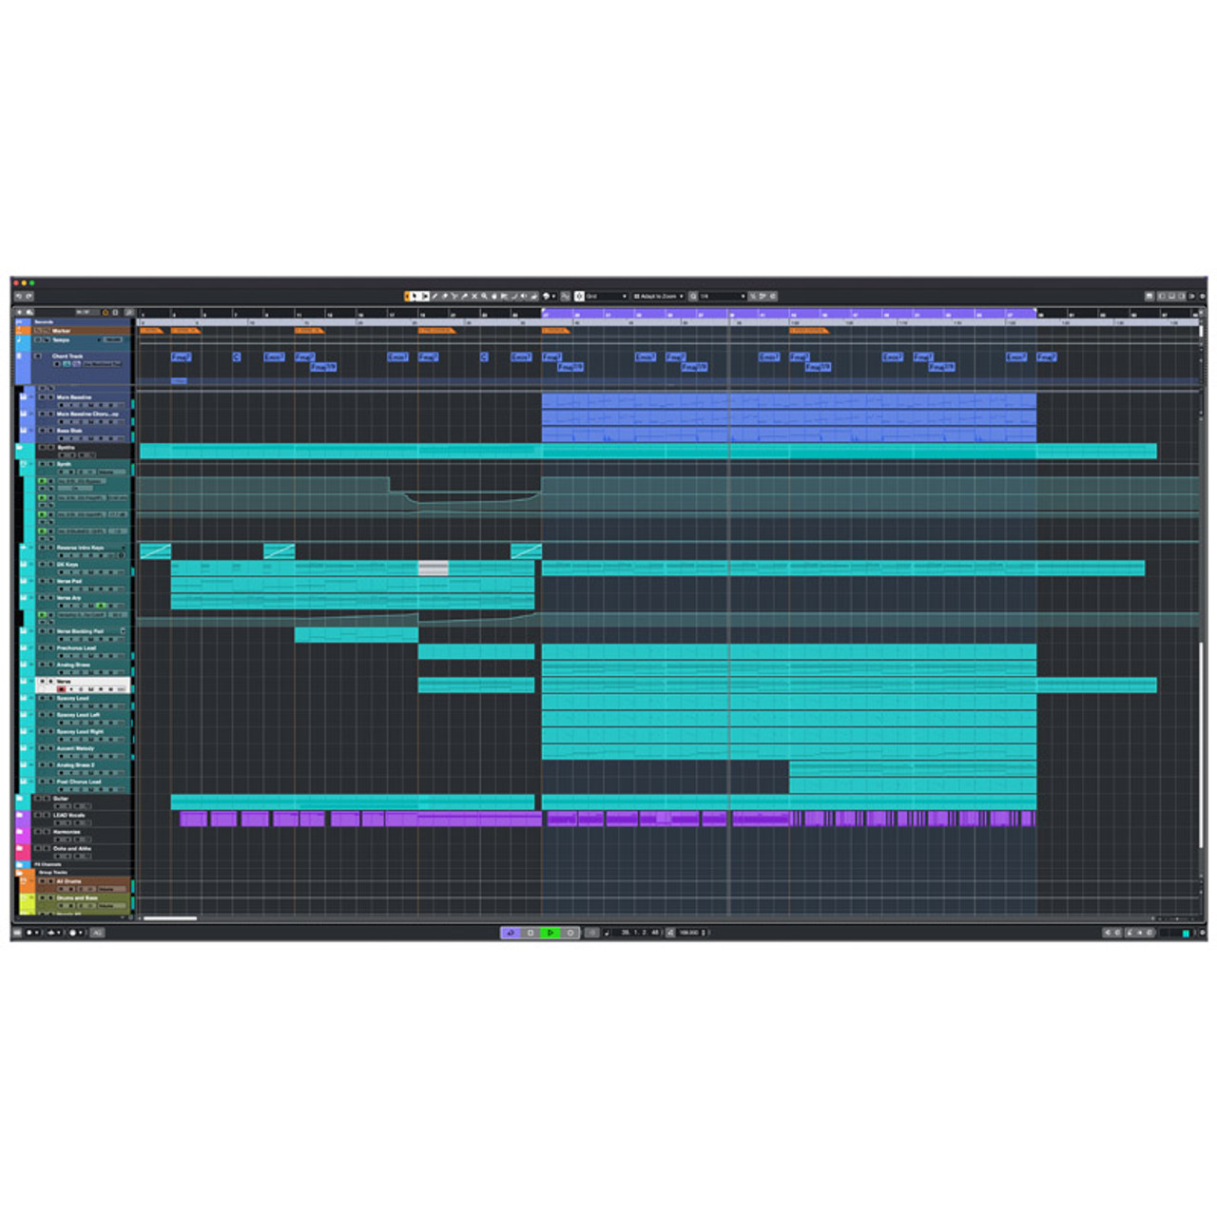1217x1217 pixels.
Task: Open the Setup Window Layout icon
Action: point(1149,296)
